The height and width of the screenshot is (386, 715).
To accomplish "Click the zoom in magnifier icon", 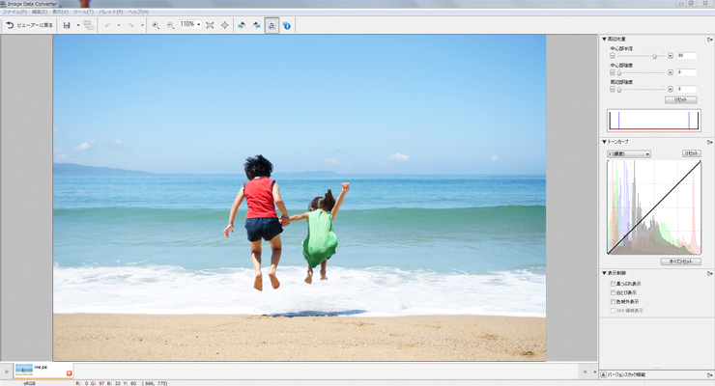I will tap(156, 25).
